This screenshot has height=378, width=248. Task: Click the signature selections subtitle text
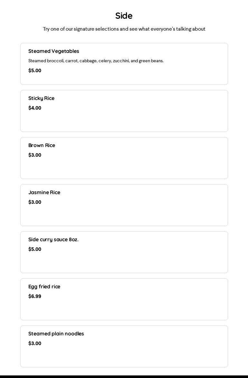tap(124, 29)
